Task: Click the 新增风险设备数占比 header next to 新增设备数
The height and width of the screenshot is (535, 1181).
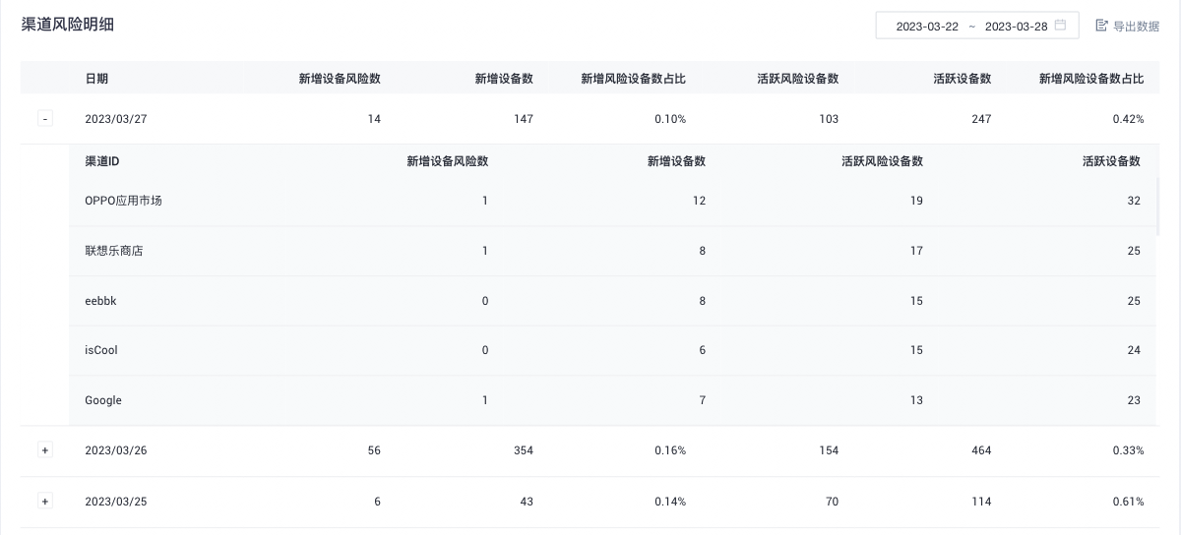Action: point(634,79)
